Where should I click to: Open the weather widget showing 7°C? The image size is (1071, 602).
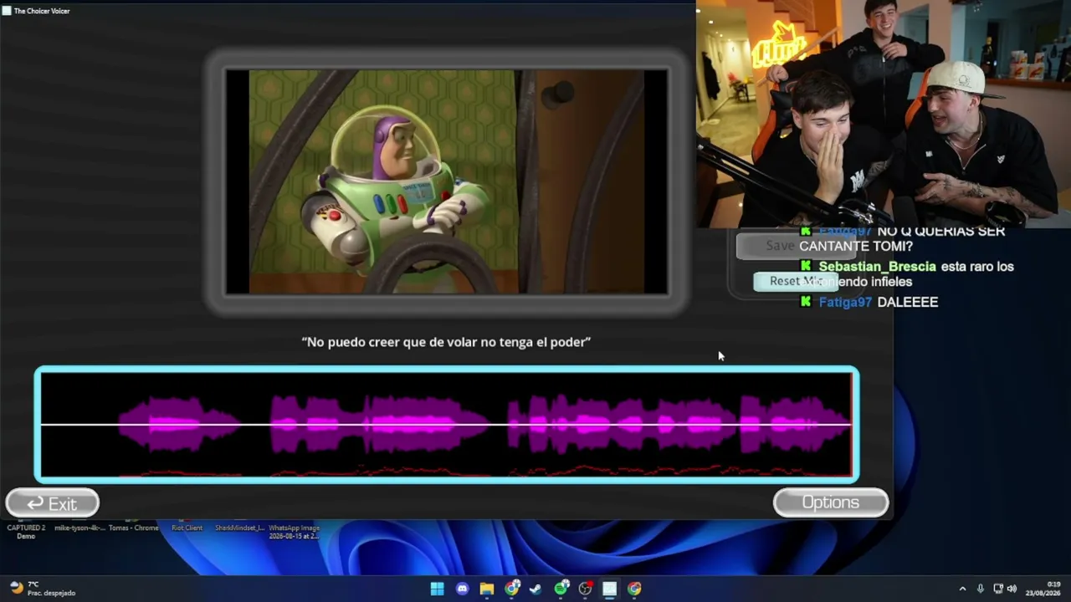(42, 589)
